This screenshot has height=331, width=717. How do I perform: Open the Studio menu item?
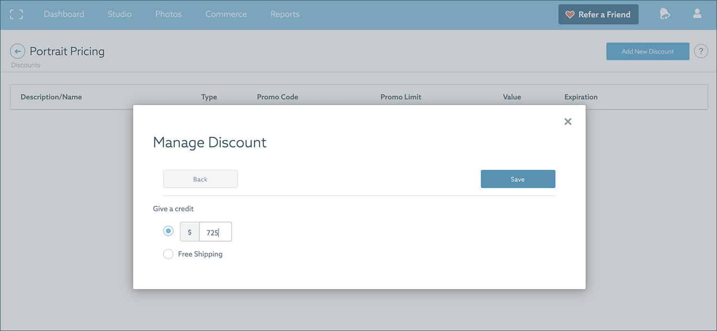point(119,14)
